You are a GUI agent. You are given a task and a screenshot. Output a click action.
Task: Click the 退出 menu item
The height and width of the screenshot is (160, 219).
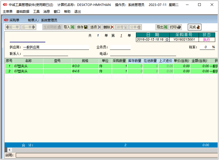coord(78,12)
